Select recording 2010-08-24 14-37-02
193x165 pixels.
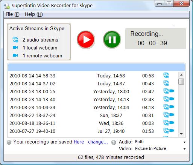coord(93,83)
